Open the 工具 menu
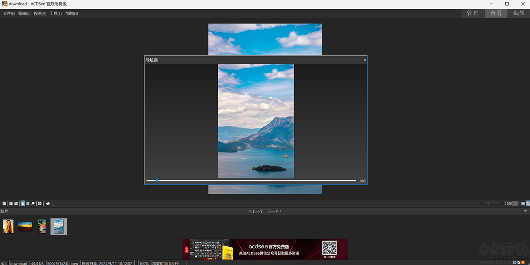Screen dimensions: 530x265 pos(56,14)
